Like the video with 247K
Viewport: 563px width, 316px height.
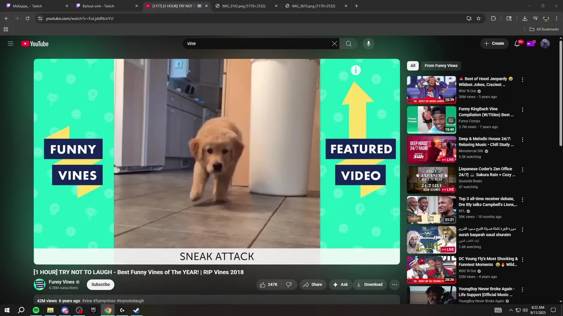point(269,284)
